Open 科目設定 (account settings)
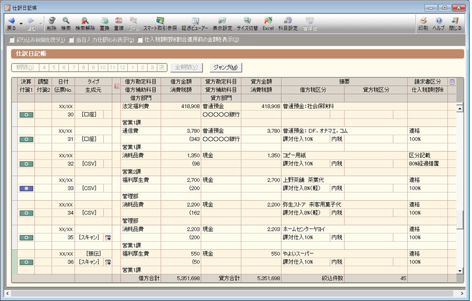472x301 pixels. tap(288, 23)
